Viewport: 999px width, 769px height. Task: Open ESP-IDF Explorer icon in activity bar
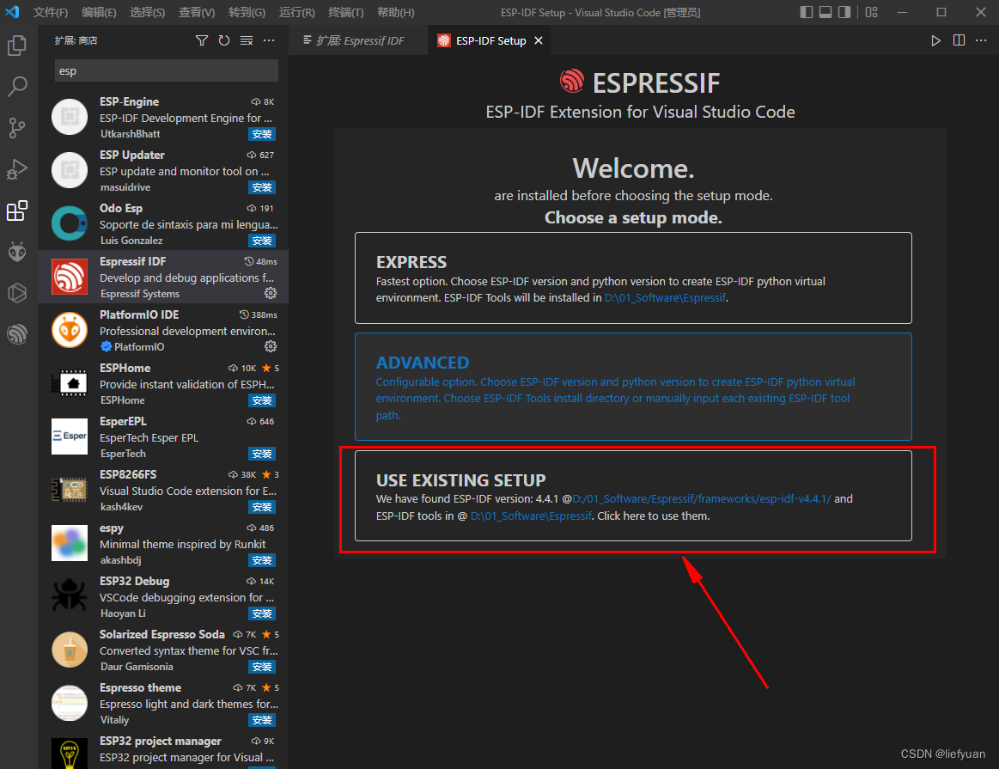coord(17,334)
